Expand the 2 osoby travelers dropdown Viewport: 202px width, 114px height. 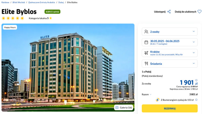[x=170, y=32]
